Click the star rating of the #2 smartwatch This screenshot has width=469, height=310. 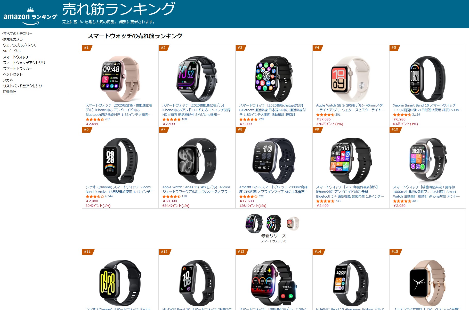pos(171,119)
